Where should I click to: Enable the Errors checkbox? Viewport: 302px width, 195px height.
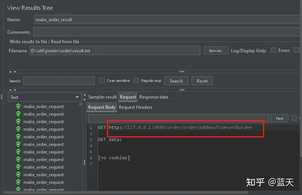273,50
